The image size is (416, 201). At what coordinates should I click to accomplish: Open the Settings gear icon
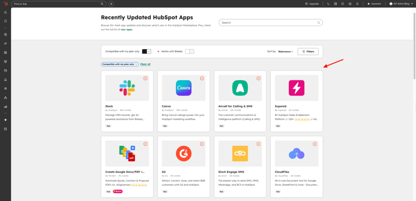coord(350,4)
